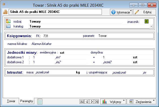Go to the first record
159x107 pixels.
tap(82, 102)
